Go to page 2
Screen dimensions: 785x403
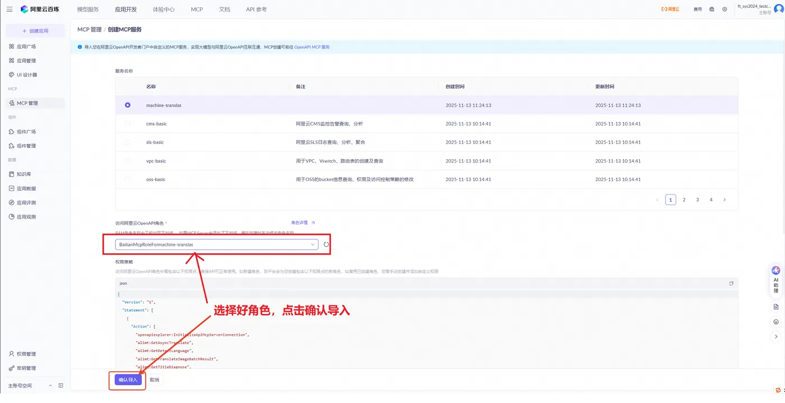click(x=684, y=200)
